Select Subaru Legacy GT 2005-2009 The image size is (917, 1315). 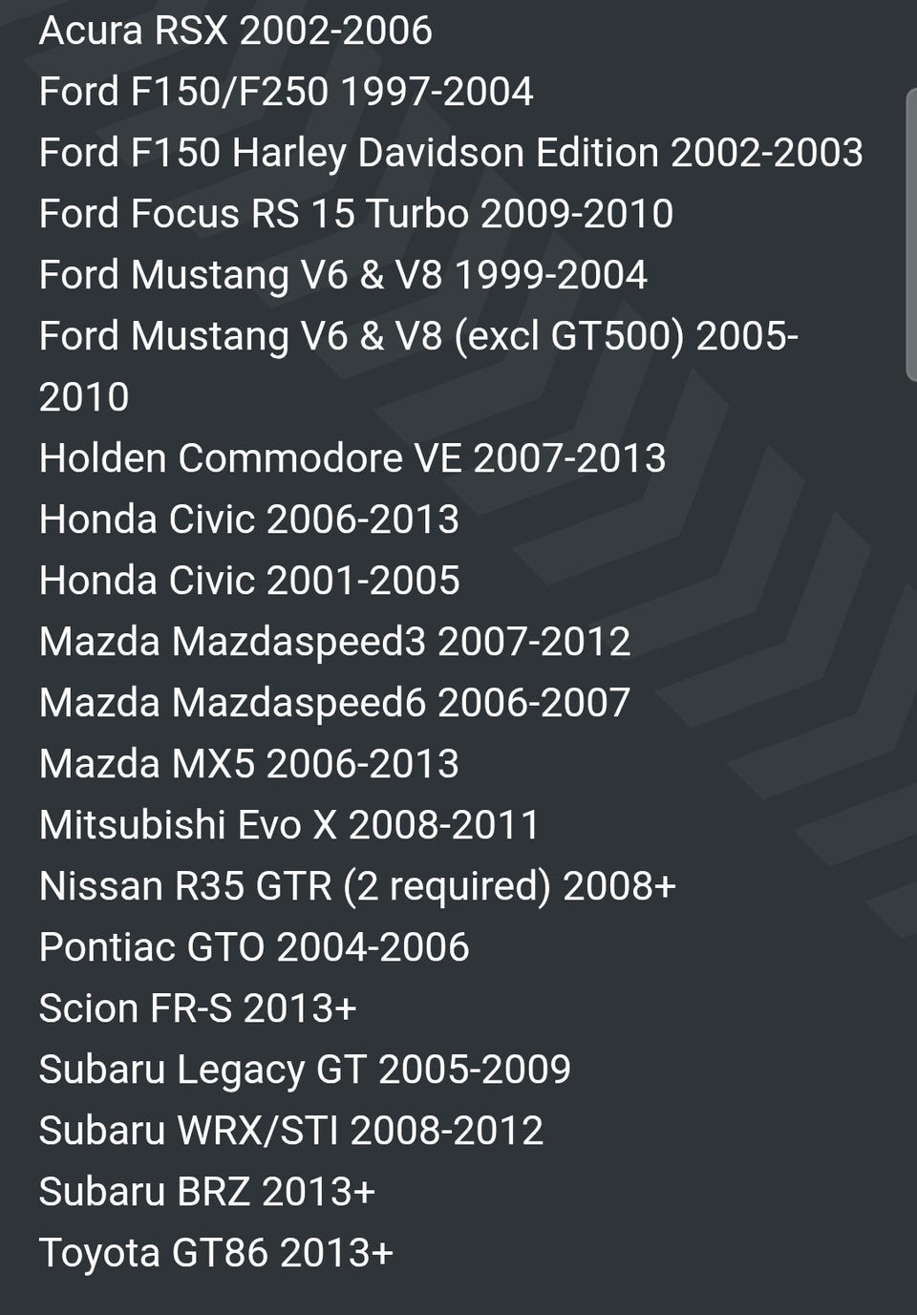coord(305,1071)
